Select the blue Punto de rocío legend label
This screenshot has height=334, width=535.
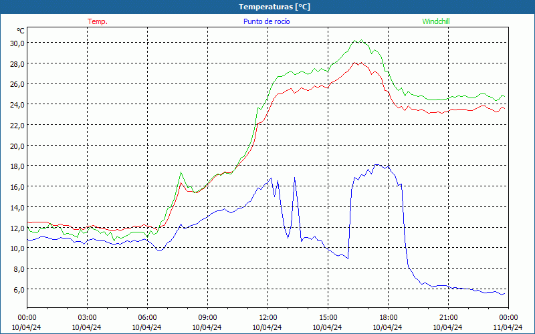266,21
